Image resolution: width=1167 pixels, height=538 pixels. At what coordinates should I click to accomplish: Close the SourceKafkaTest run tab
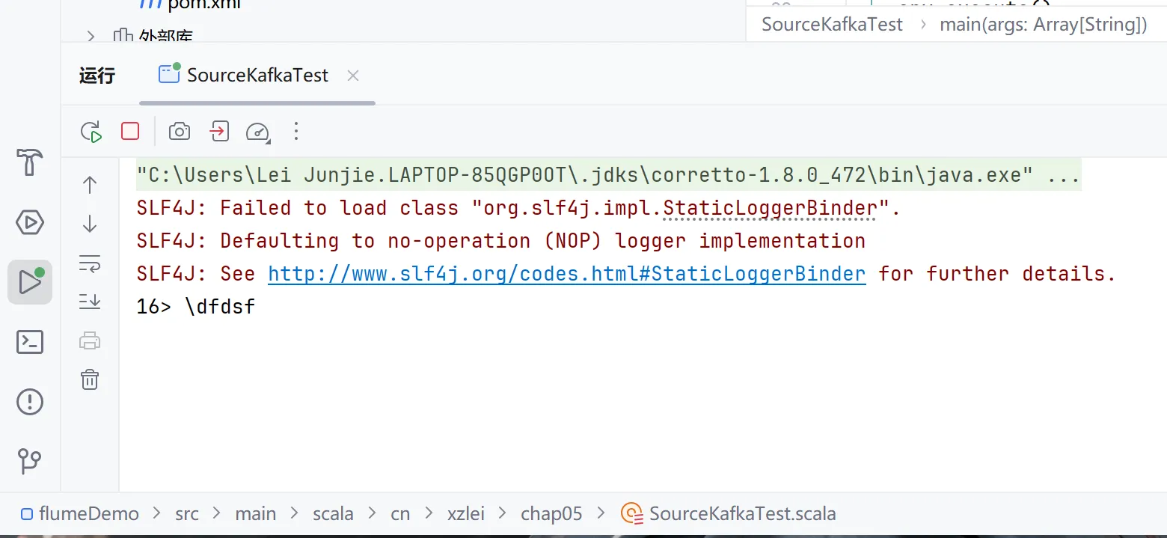coord(354,76)
